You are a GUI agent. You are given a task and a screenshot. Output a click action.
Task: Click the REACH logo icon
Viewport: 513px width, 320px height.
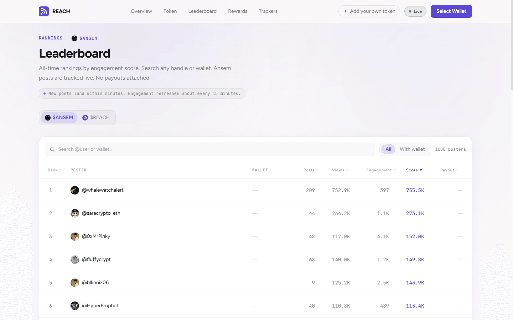click(x=44, y=11)
